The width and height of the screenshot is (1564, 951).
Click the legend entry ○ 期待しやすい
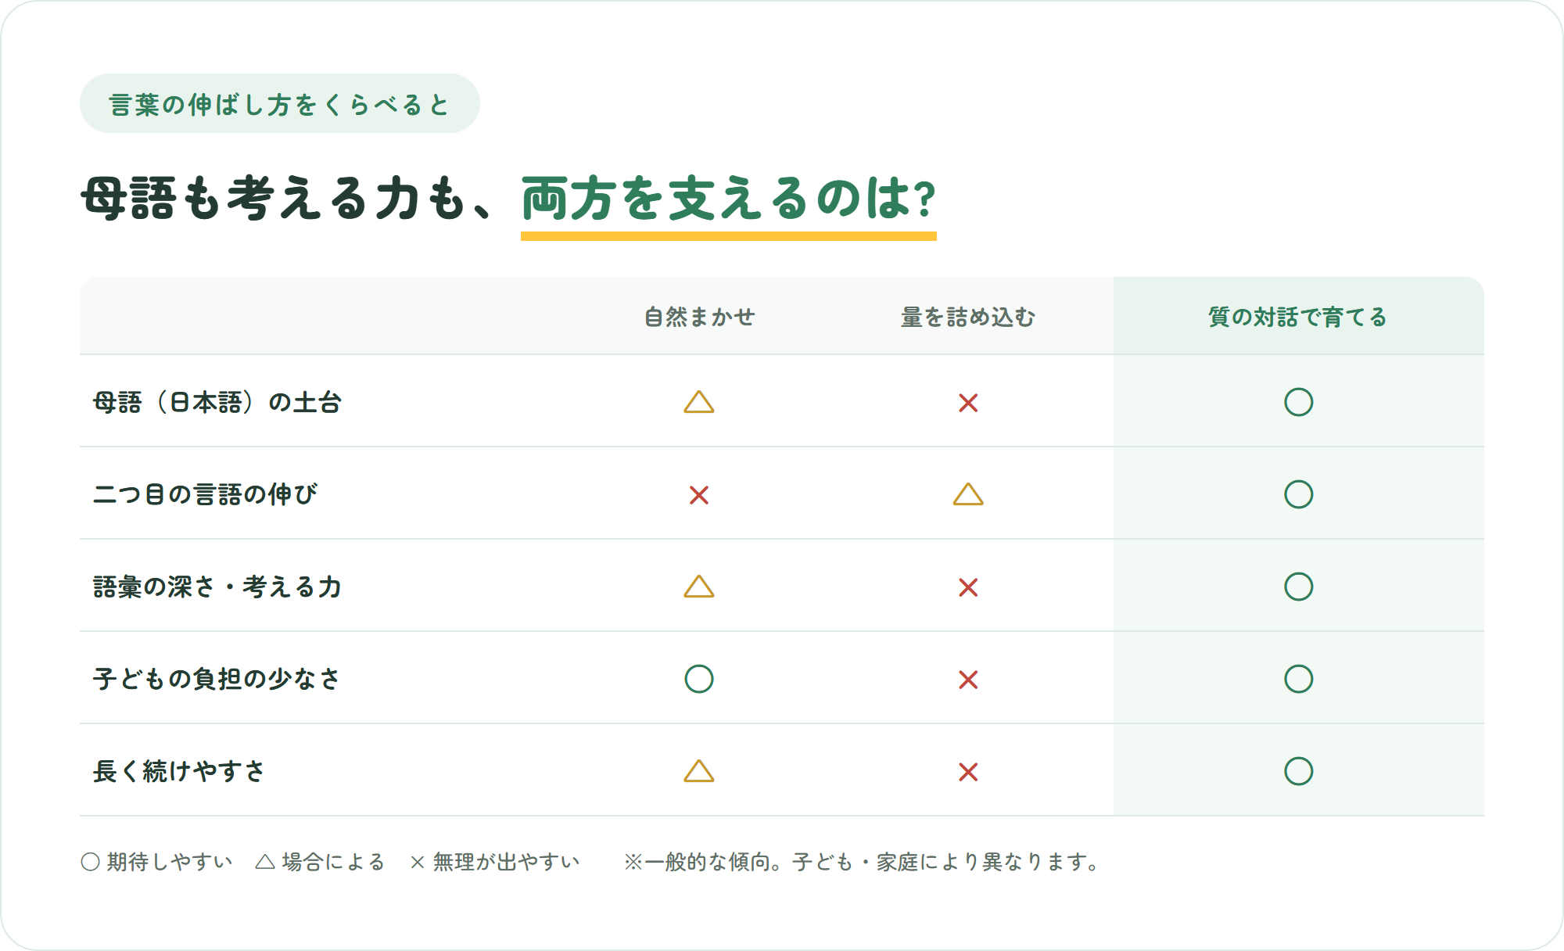(156, 862)
